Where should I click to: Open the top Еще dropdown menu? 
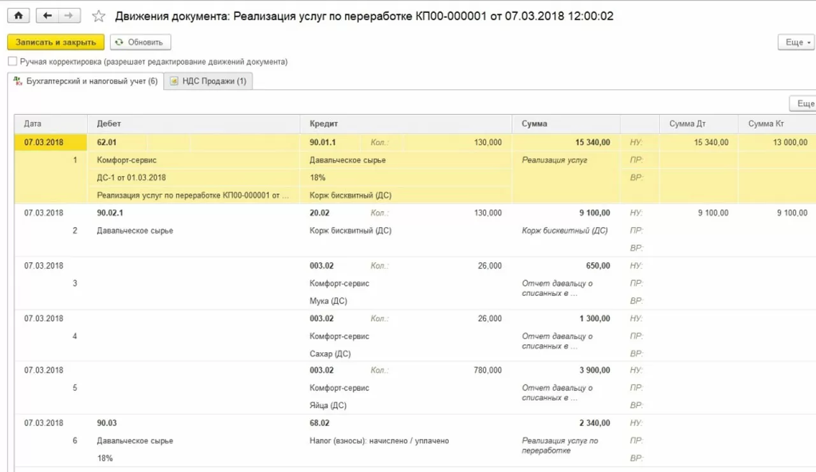(x=797, y=42)
